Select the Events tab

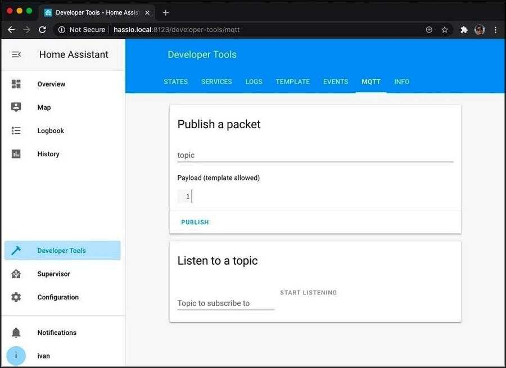(x=336, y=82)
